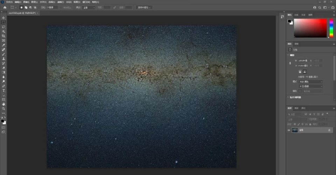Select the Horizontal Type tool
The height and width of the screenshot is (175, 336).
(x=3, y=90)
